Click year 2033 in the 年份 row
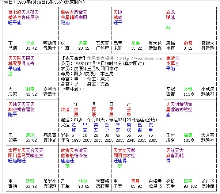The height and width of the screenshot is (194, 220). (x=120, y=140)
